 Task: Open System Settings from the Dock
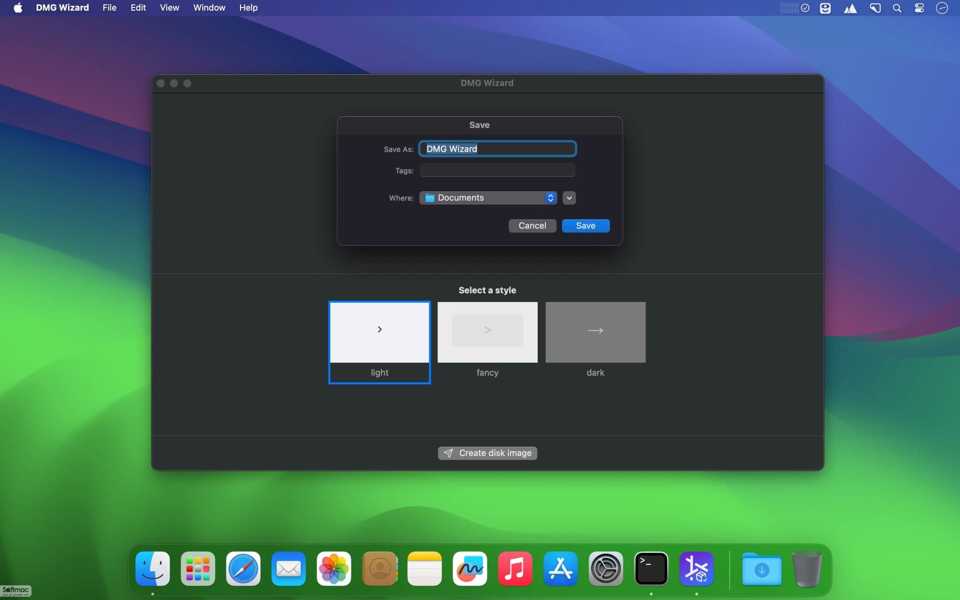[x=606, y=569]
